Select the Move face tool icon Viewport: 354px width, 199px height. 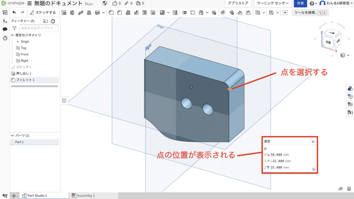point(240,13)
